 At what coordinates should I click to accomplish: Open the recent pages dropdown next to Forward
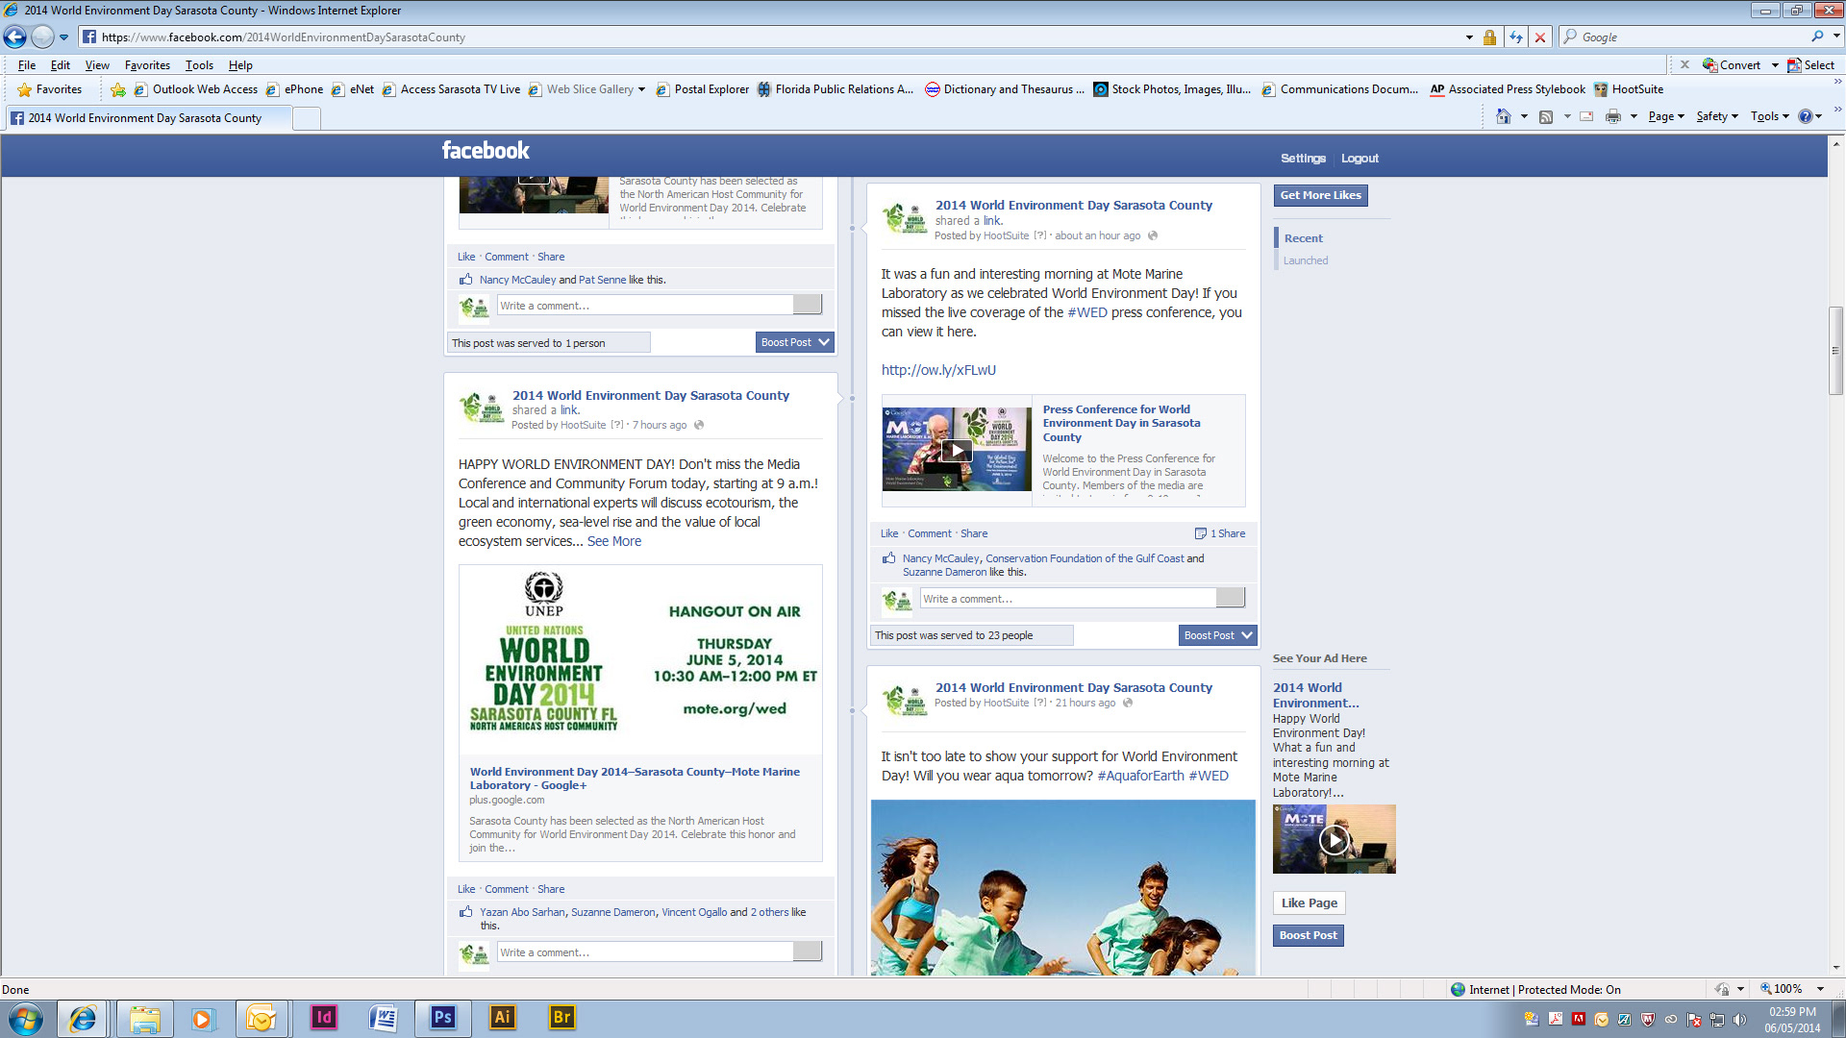[x=63, y=37]
